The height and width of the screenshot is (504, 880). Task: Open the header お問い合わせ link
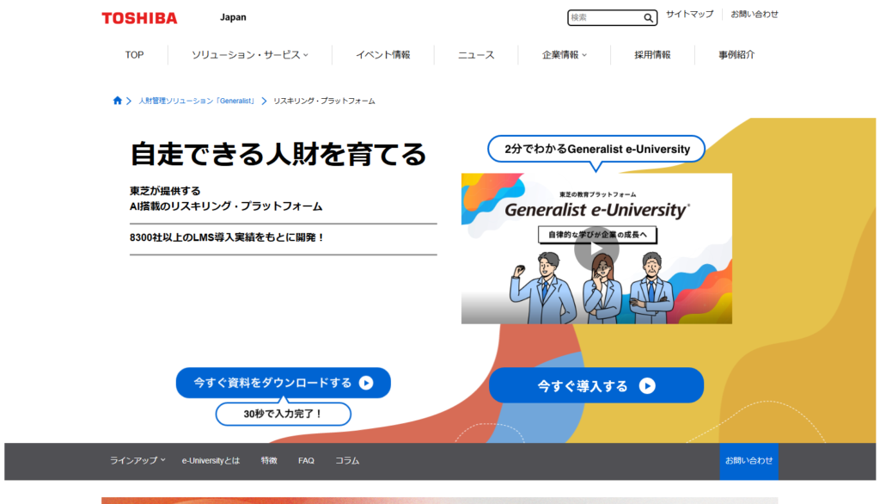click(x=755, y=14)
